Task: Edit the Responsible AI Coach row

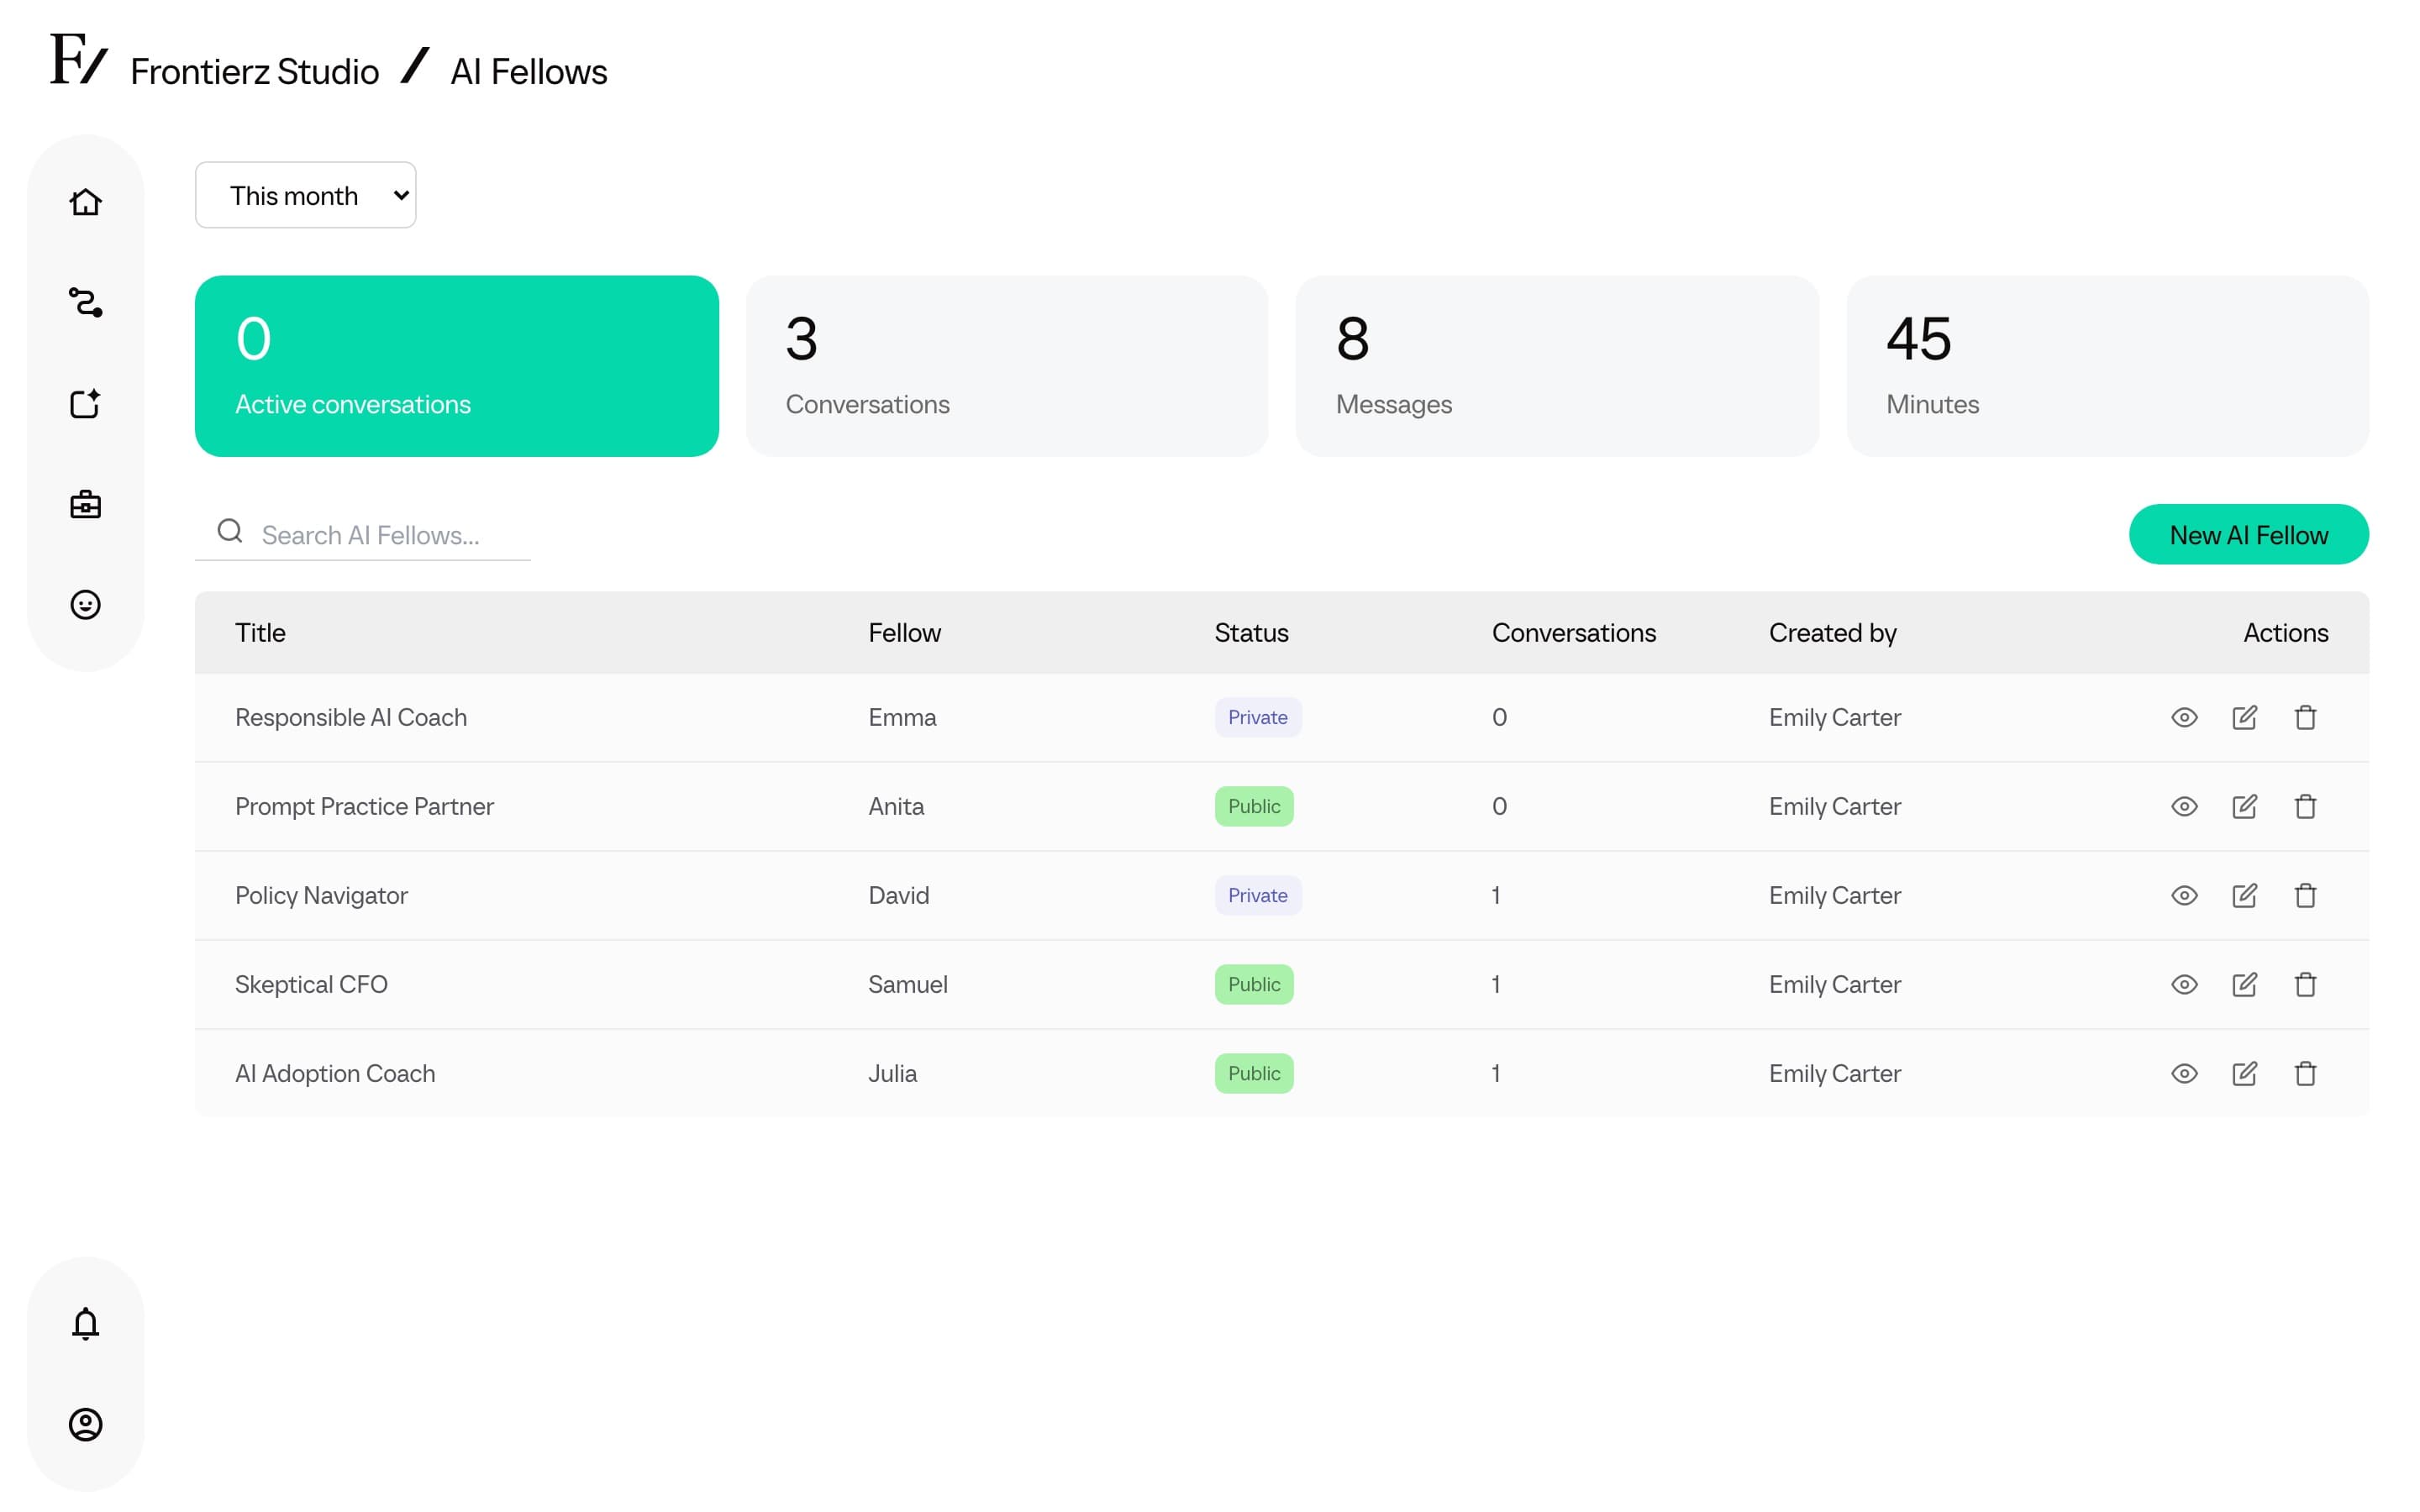Action: pyautogui.click(x=2244, y=717)
